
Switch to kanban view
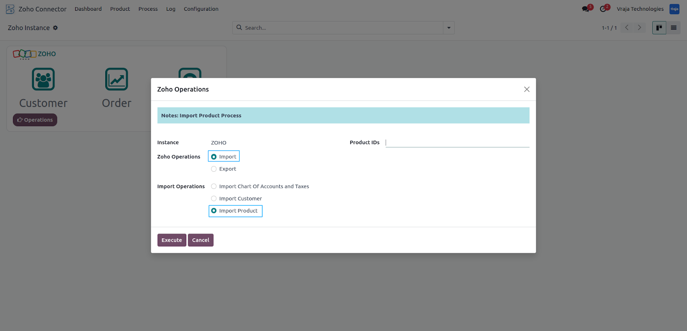(659, 27)
